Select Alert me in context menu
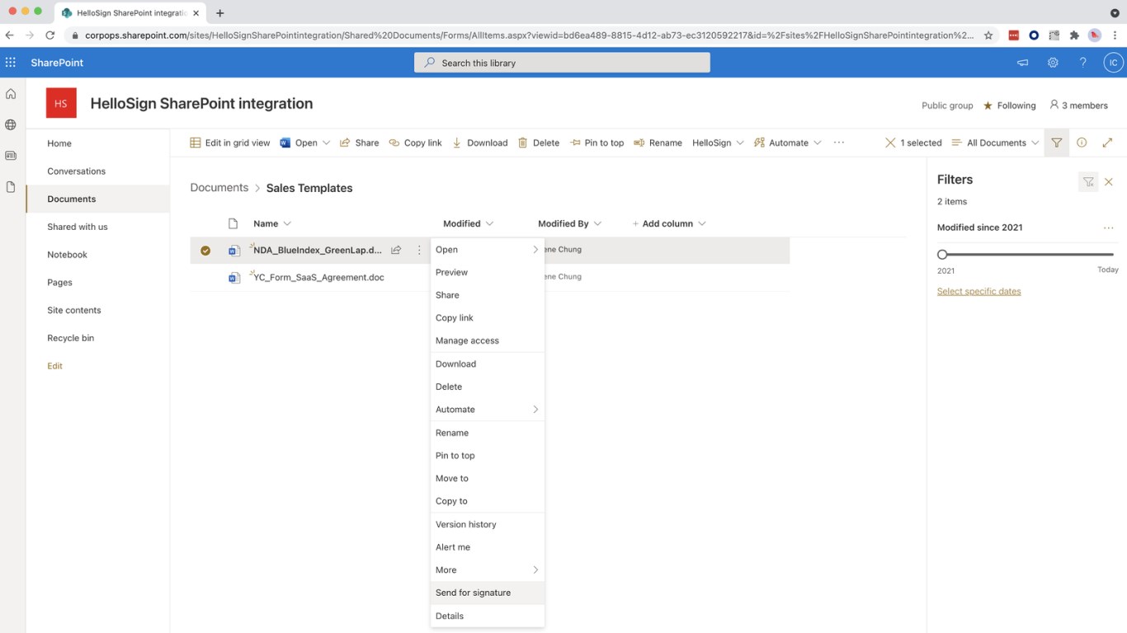 click(x=488, y=547)
